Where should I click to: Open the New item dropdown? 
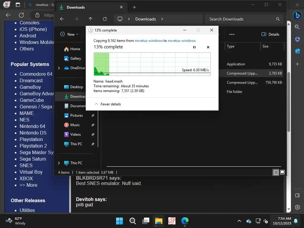(69, 34)
